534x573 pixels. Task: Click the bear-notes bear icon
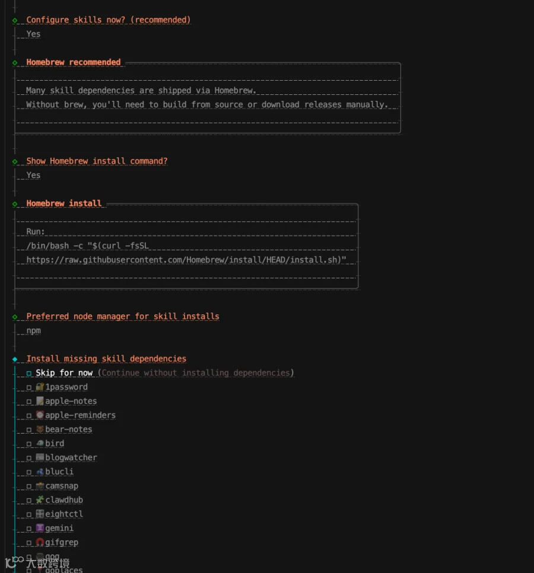point(40,429)
